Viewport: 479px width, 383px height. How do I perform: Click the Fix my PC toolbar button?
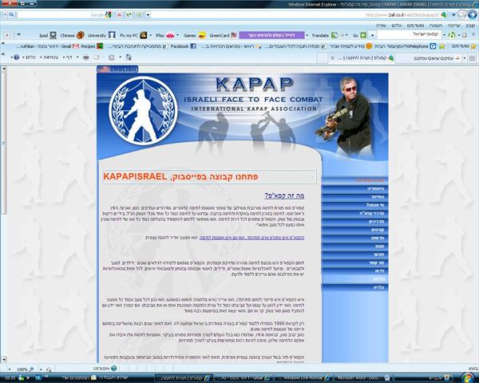(x=133, y=35)
